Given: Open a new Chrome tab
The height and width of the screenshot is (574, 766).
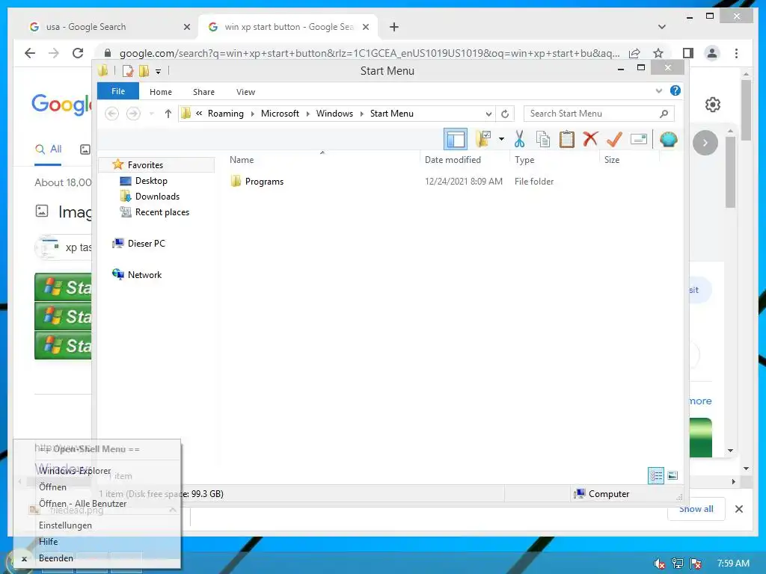Looking at the screenshot, I should (394, 27).
